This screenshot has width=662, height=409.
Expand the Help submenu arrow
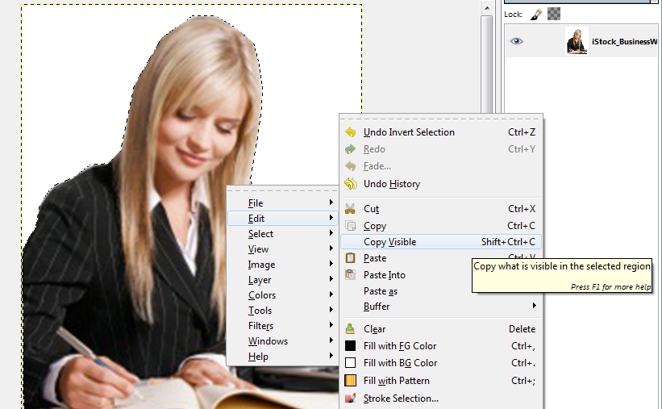331,355
